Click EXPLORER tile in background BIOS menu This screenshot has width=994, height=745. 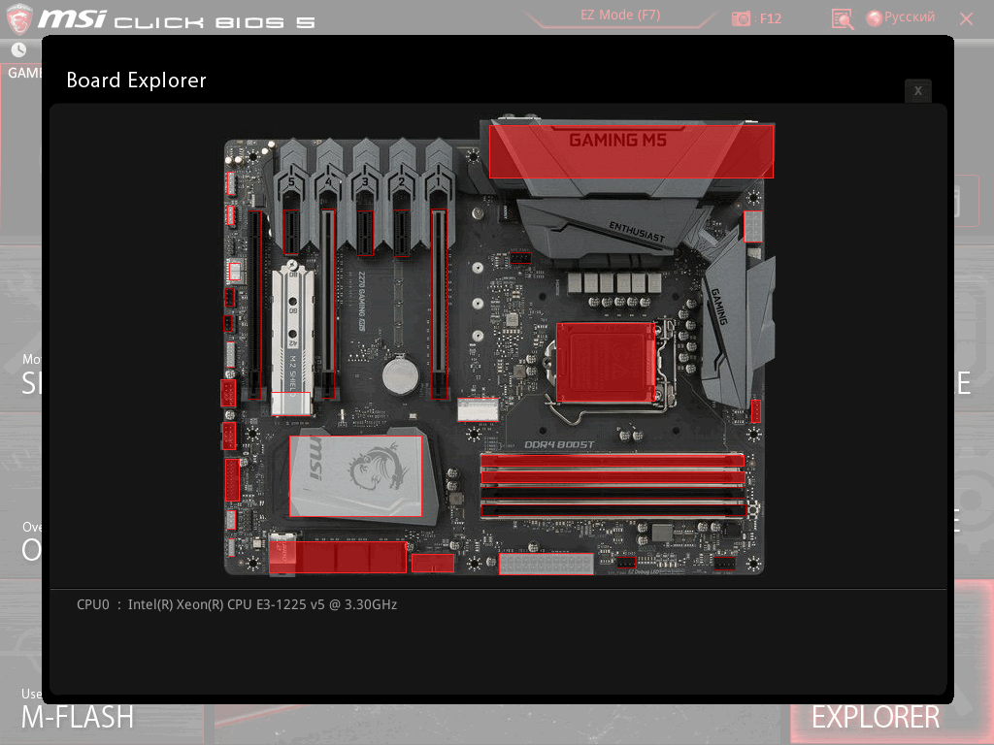[x=876, y=717]
